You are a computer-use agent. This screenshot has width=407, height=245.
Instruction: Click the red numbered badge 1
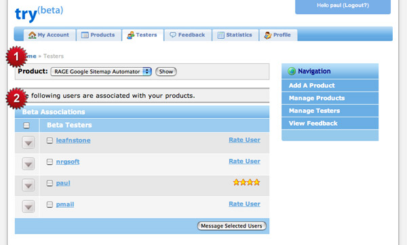pyautogui.click(x=16, y=56)
